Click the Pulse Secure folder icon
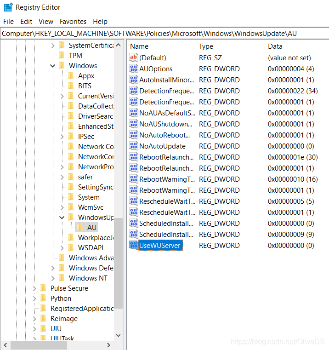The height and width of the screenshot is (350, 329). [43, 288]
